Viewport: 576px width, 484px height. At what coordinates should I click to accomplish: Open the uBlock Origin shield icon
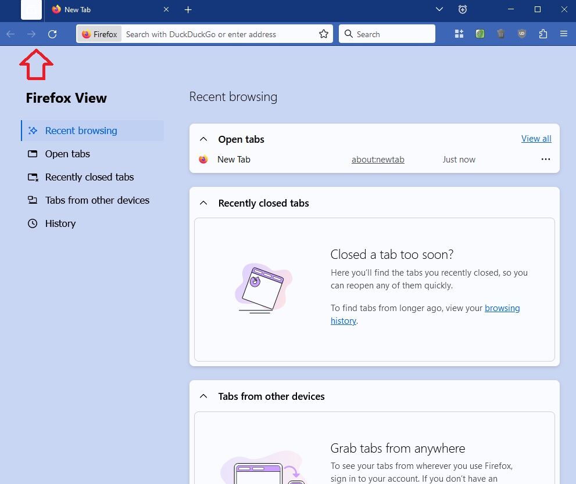pos(522,34)
